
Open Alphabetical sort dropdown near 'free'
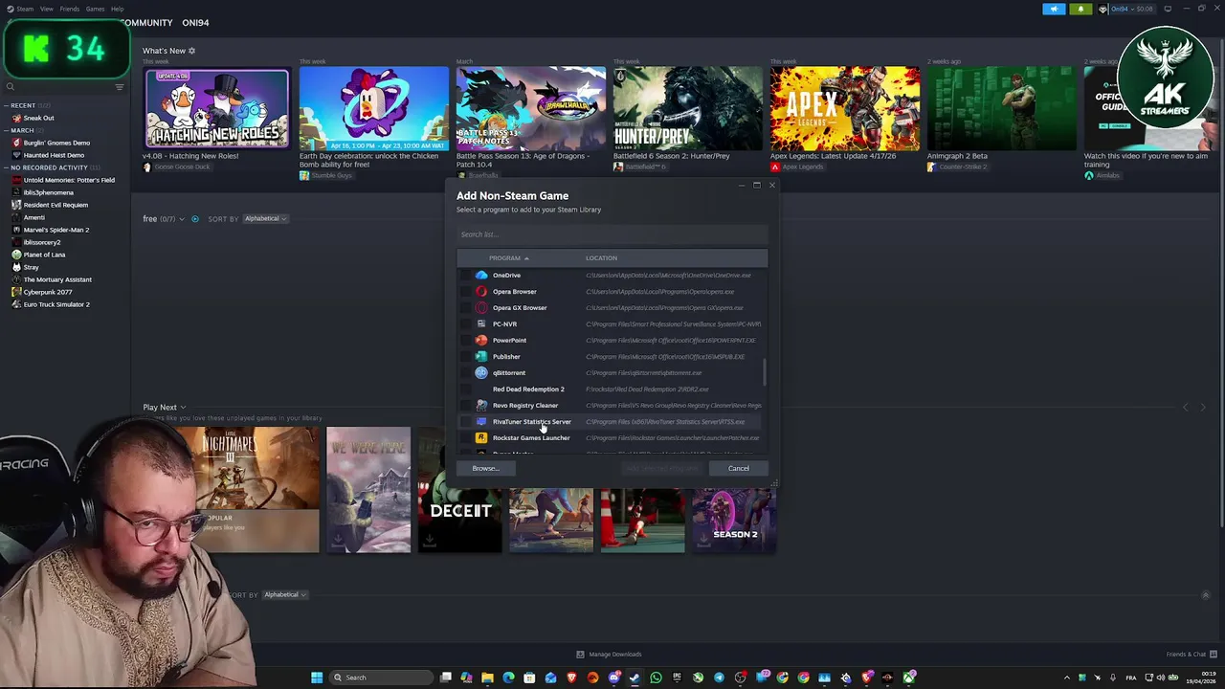264,219
